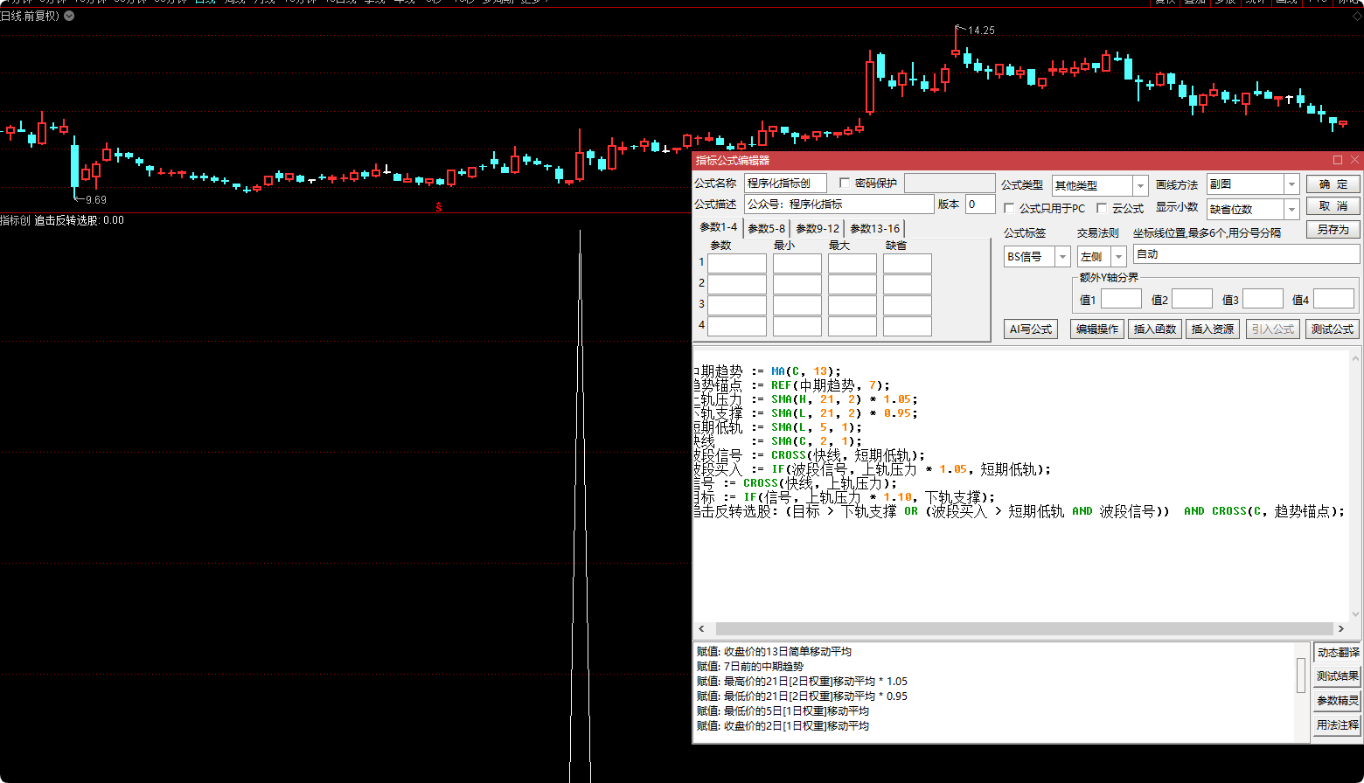Viewport: 1364px width, 783px height.
Task: Check the 公式只用于PC option
Action: pos(1009,209)
